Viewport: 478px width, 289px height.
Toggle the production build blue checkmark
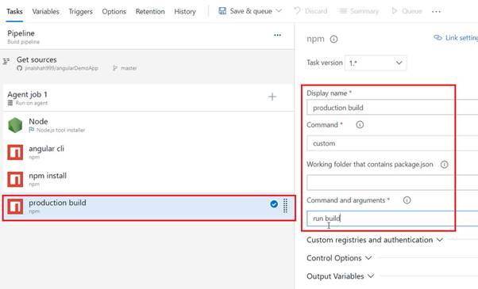tap(274, 204)
